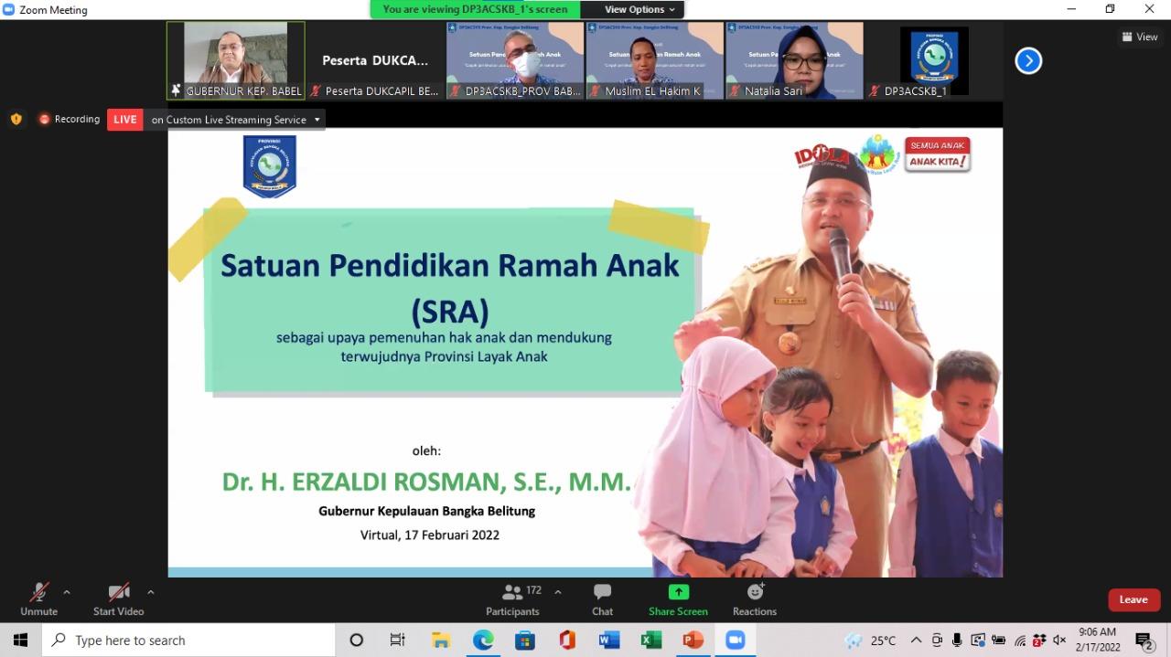Image resolution: width=1171 pixels, height=657 pixels.
Task: Open the meeting Chat panel
Action: (601, 599)
